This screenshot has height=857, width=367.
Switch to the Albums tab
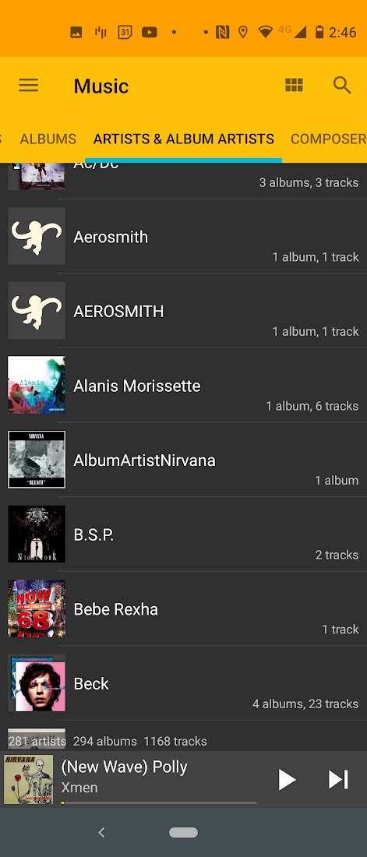coord(48,139)
